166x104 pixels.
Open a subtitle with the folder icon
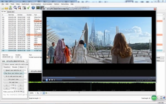tap(6, 8)
